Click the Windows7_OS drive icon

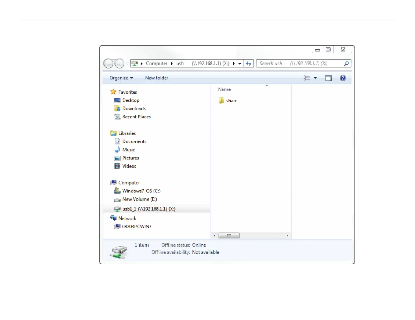tap(117, 191)
